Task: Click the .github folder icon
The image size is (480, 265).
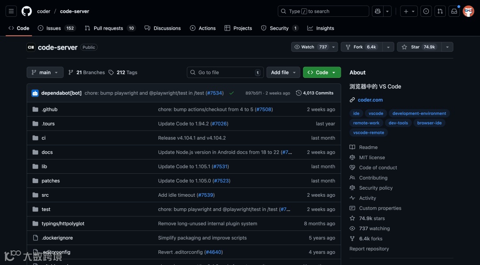Action: pos(36,109)
